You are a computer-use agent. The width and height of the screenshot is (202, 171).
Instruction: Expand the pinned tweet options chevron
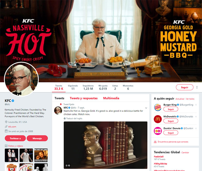146,108
